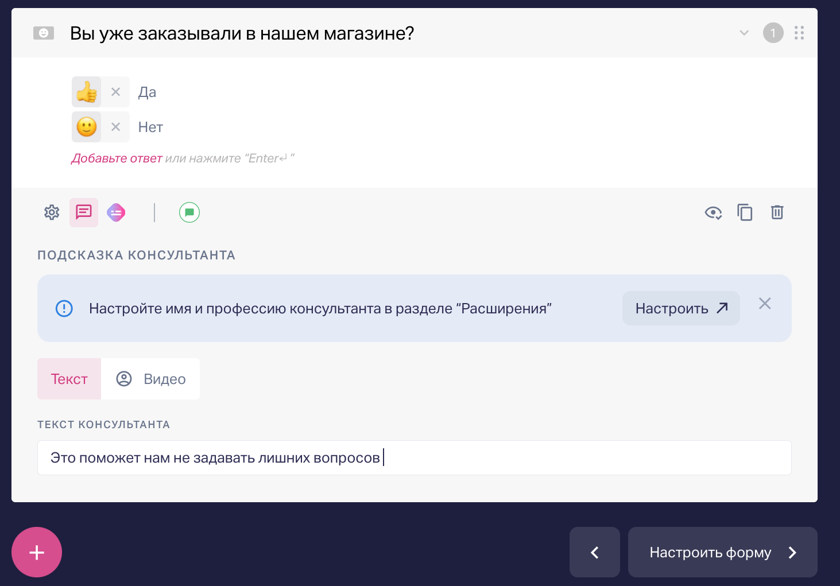
Task: Open question settings gear icon
Action: 52,212
